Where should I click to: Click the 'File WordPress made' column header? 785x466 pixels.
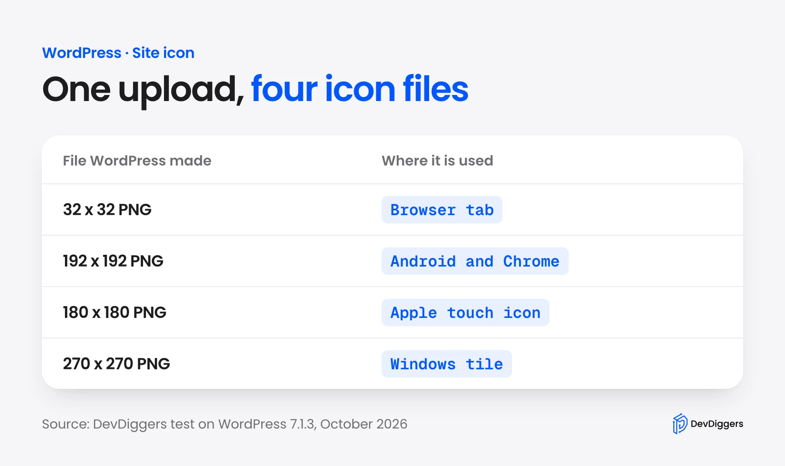(x=137, y=161)
